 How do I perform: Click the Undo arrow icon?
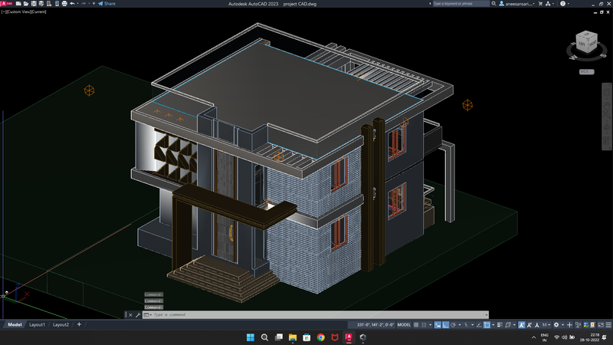click(x=72, y=4)
